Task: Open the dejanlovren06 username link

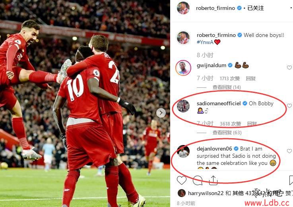Action: pyautogui.click(x=214, y=149)
